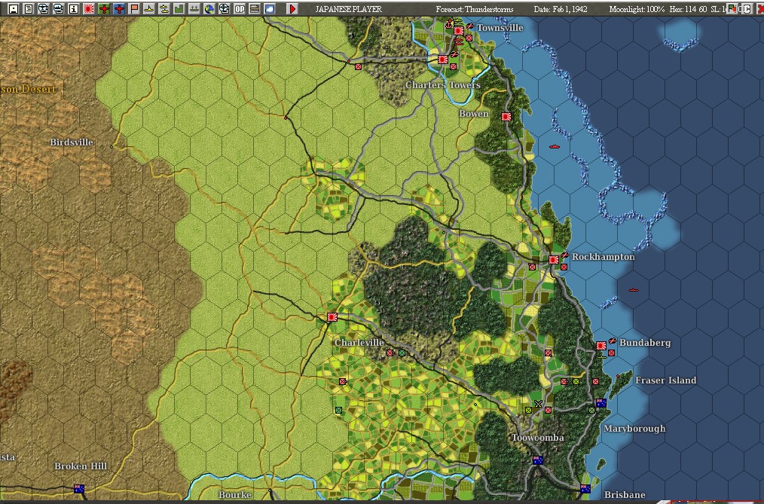The image size is (764, 504).
Task: Click the 'i' information icon in the toolbar
Action: (x=74, y=9)
